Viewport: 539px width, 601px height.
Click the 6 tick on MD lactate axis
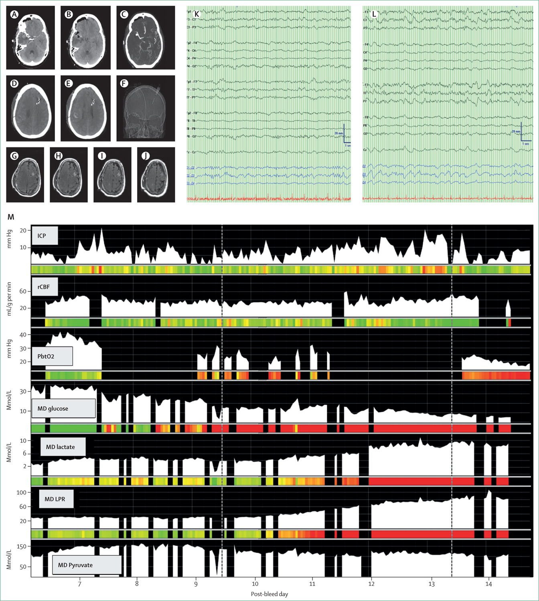[x=24, y=453]
